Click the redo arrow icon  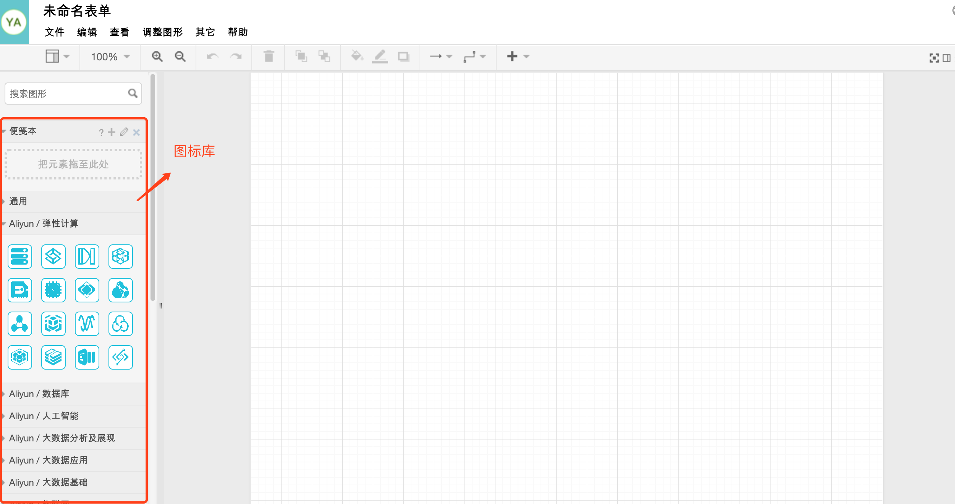[236, 57]
